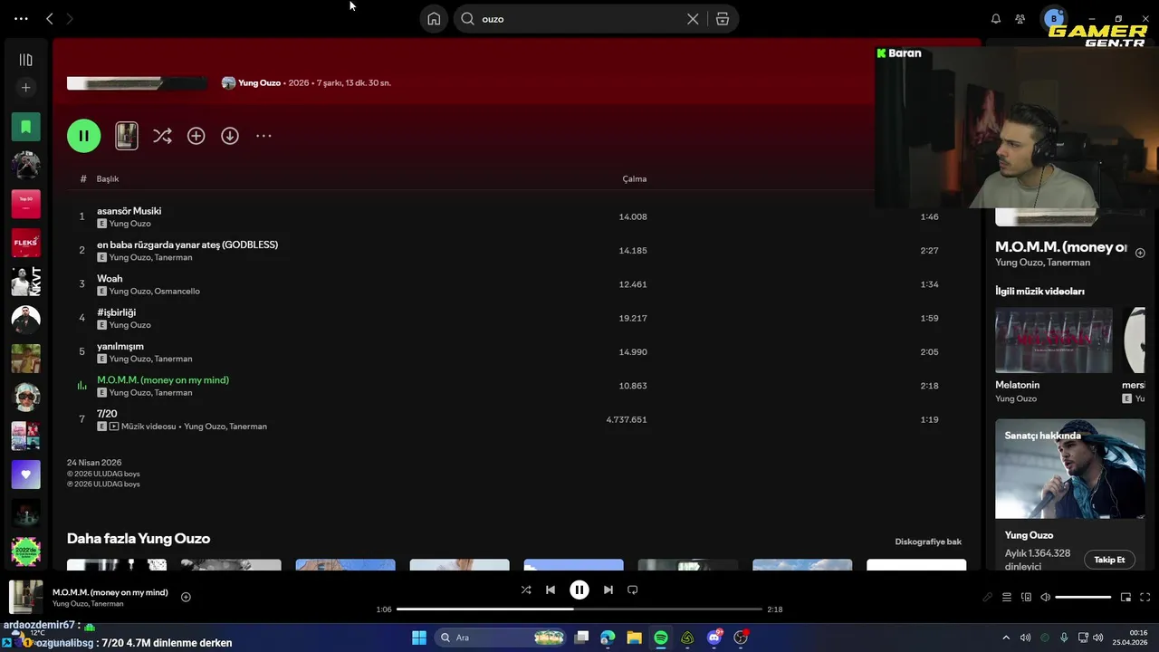Sort tracks by the 'Başlık' column header
This screenshot has height=652, width=1159.
[108, 179]
